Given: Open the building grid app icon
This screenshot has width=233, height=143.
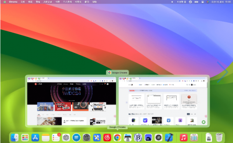Looking at the screenshot, I should click(x=194, y=138).
